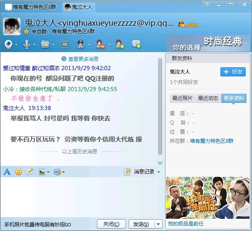The image size is (252, 231).
Task: Click the clock icon beside 查看更多消息
Action: pos(64,59)
